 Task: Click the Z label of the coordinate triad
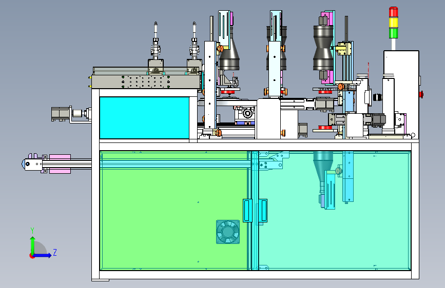tap(55, 252)
